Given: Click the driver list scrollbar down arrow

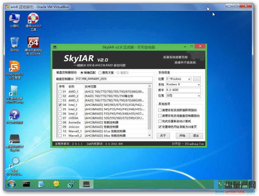Looking at the screenshot, I should click(x=149, y=135).
